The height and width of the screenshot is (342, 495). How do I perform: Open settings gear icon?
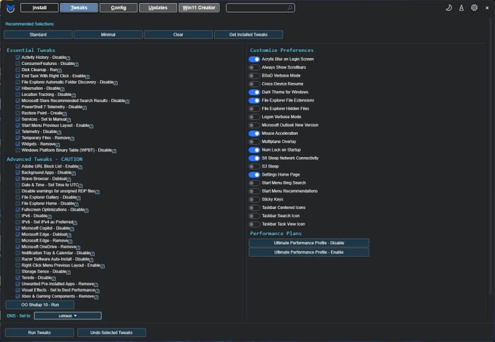click(x=474, y=7)
